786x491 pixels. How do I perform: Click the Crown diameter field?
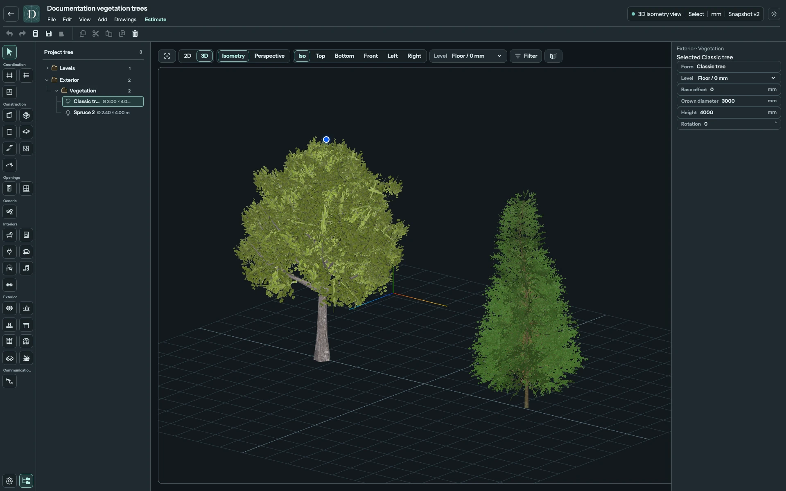point(729,101)
